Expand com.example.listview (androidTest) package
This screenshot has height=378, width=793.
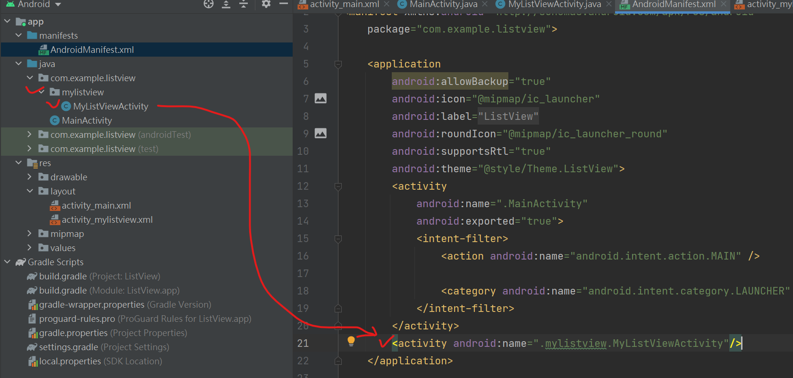pyautogui.click(x=30, y=134)
